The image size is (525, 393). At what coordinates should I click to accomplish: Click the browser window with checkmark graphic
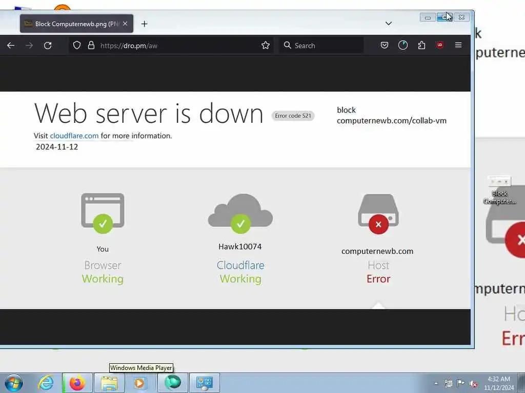click(103, 213)
